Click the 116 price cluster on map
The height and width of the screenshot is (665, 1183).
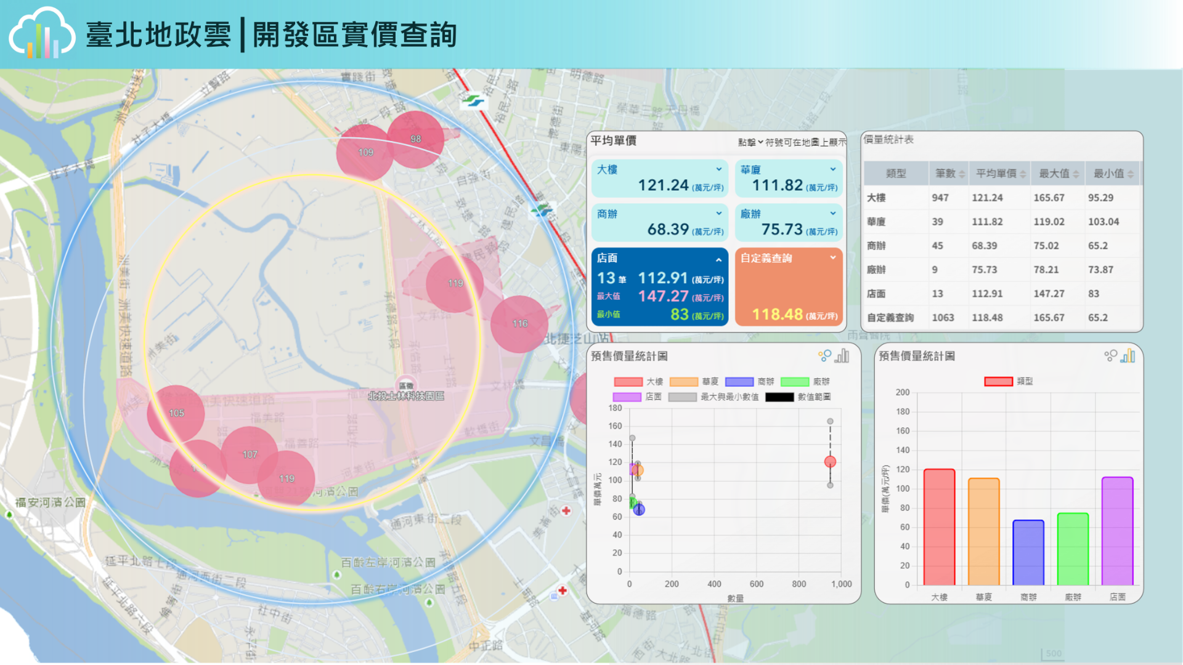(520, 324)
